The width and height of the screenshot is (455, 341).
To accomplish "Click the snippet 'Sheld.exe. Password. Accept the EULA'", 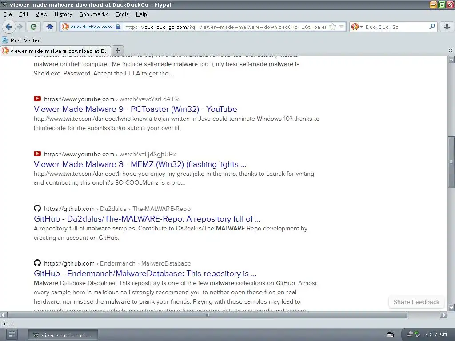I will (104, 73).
